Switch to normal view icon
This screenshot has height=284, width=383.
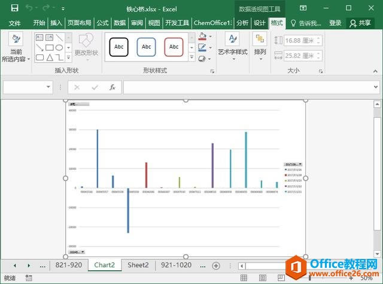point(244,277)
